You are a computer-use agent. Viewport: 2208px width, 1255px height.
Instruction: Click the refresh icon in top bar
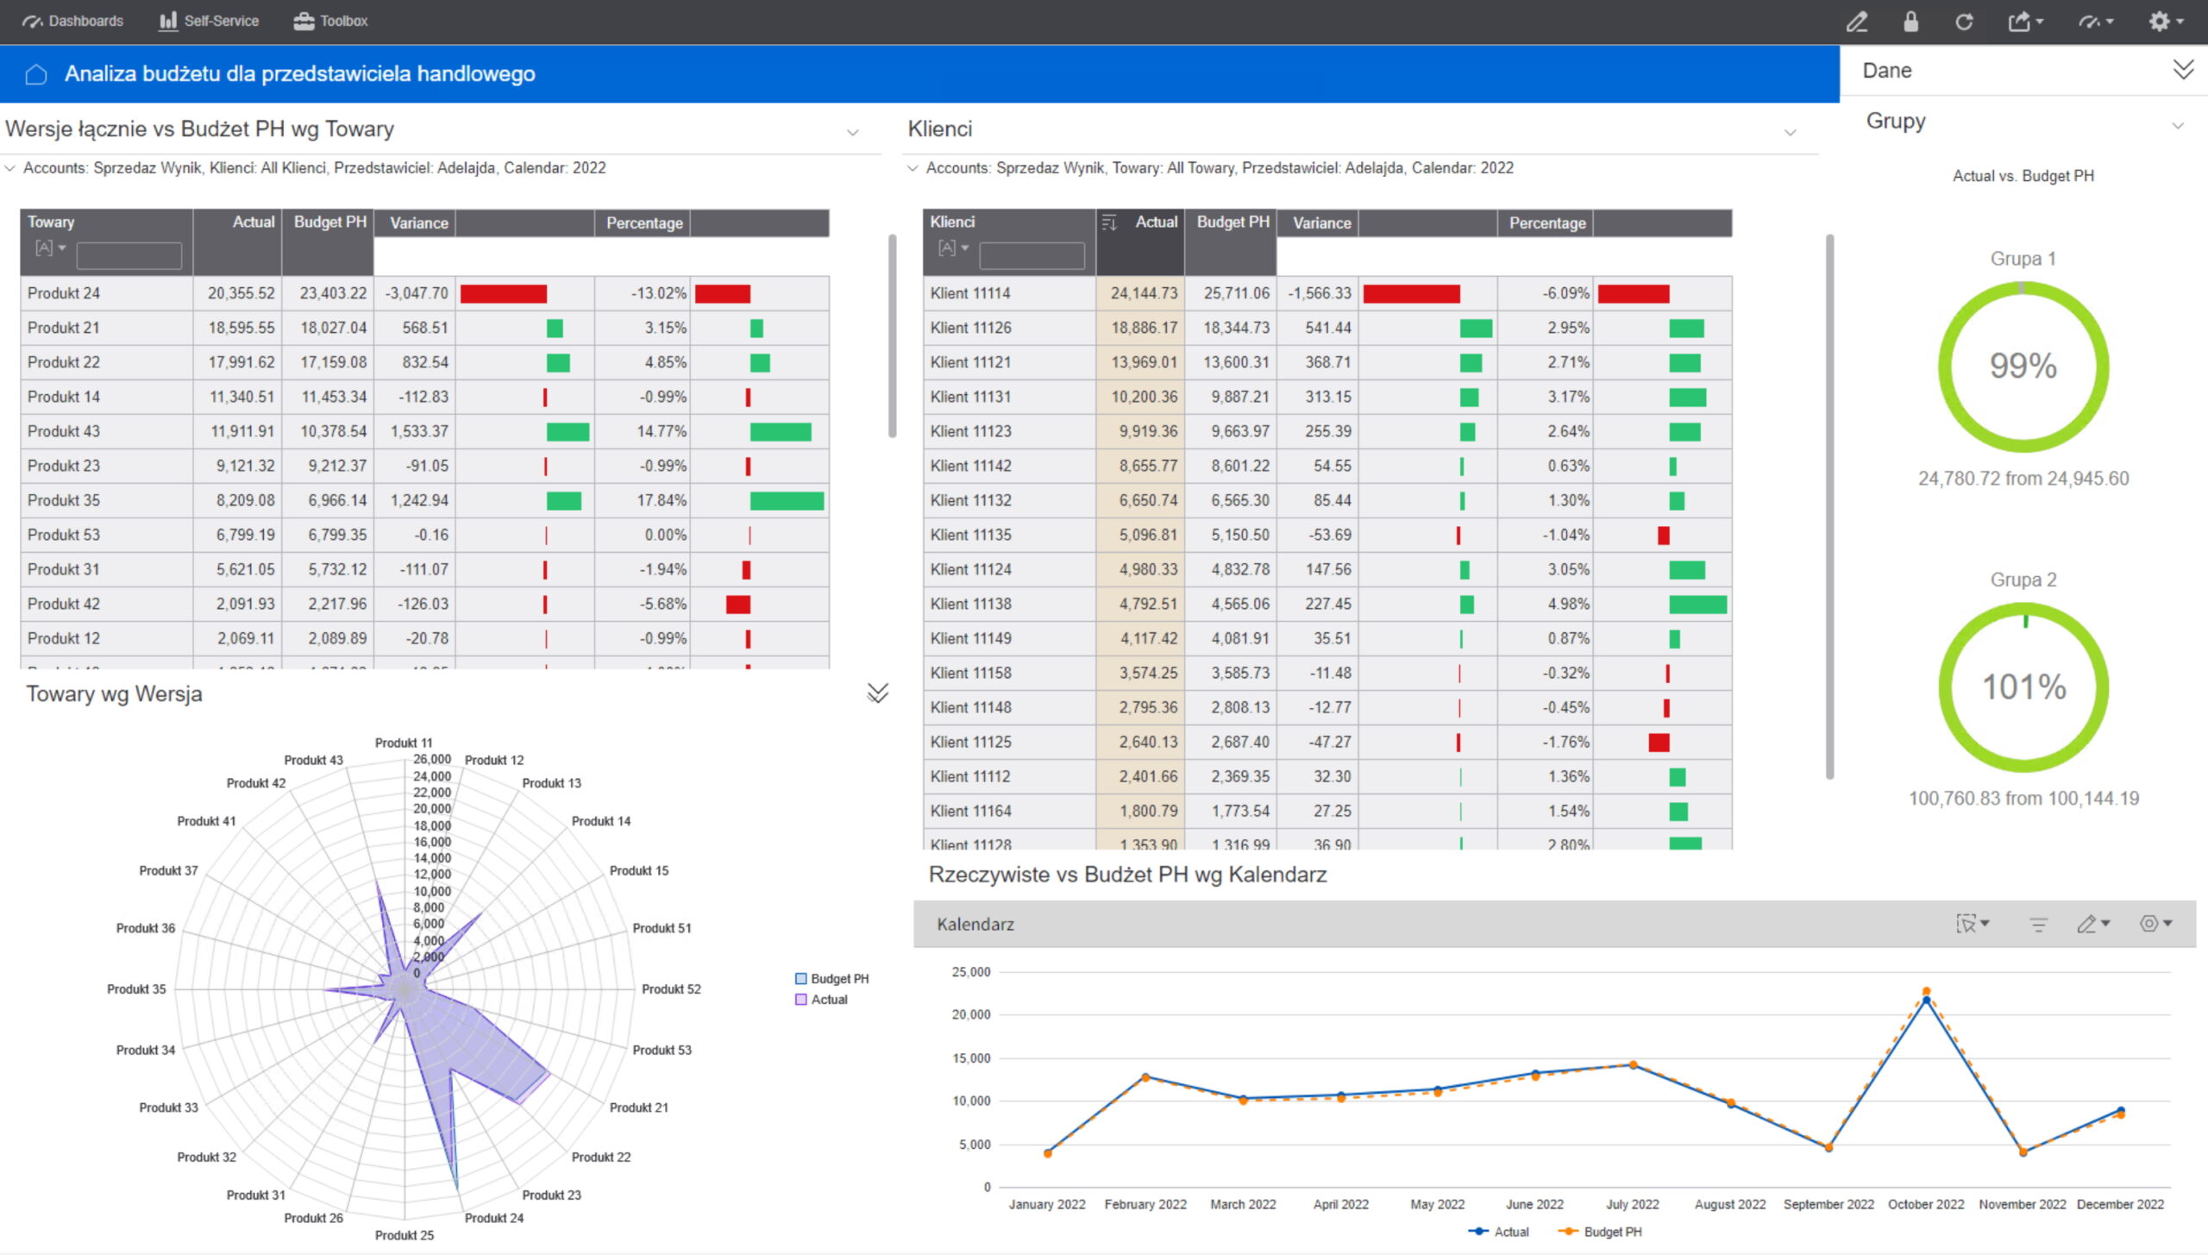pyautogui.click(x=1964, y=22)
